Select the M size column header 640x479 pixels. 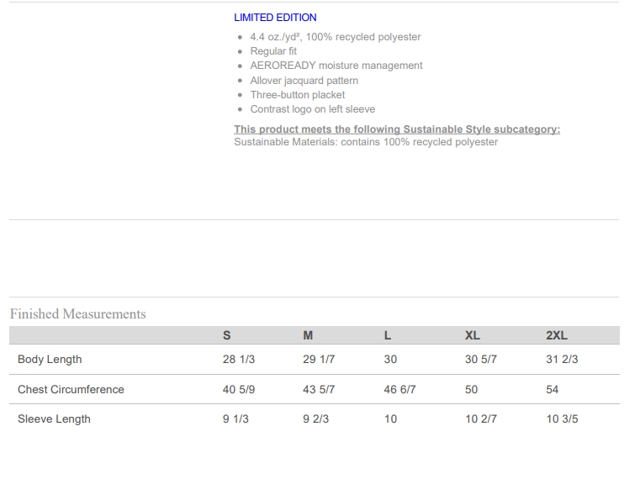(308, 335)
